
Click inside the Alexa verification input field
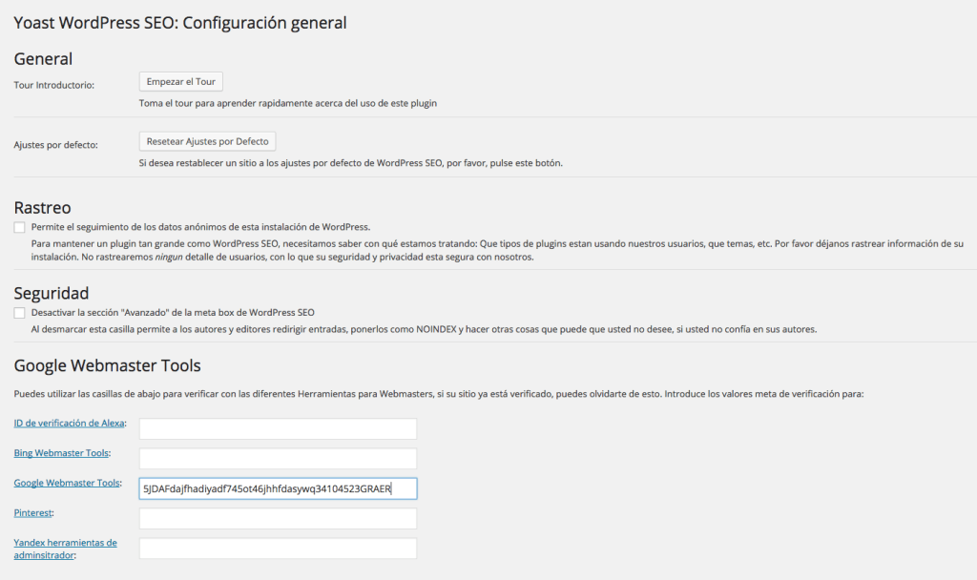point(277,428)
